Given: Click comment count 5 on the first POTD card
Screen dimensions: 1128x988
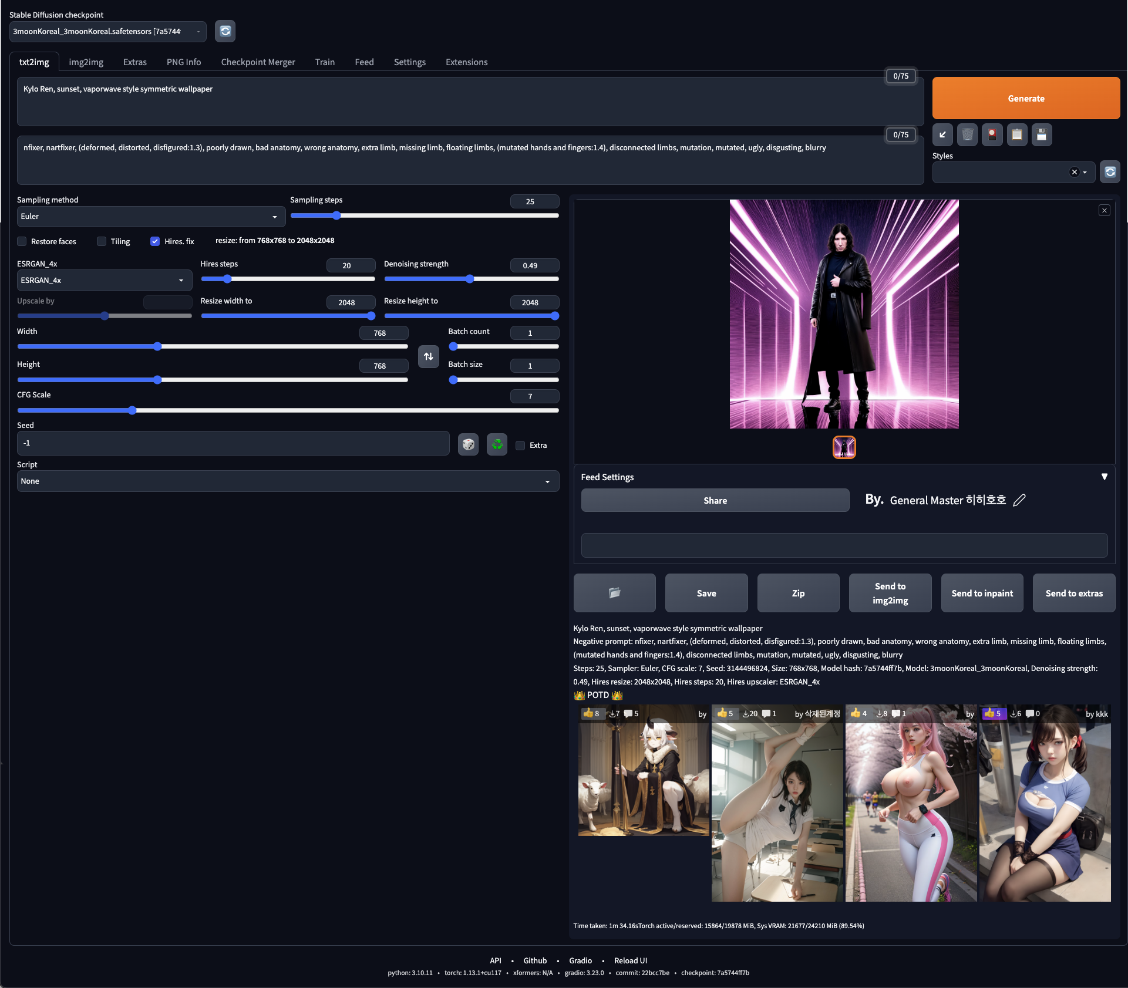Looking at the screenshot, I should (x=631, y=714).
